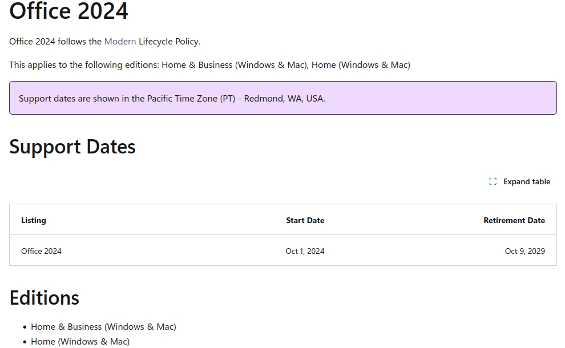
Task: Click the Office 2024 table row entry
Action: 41,251
